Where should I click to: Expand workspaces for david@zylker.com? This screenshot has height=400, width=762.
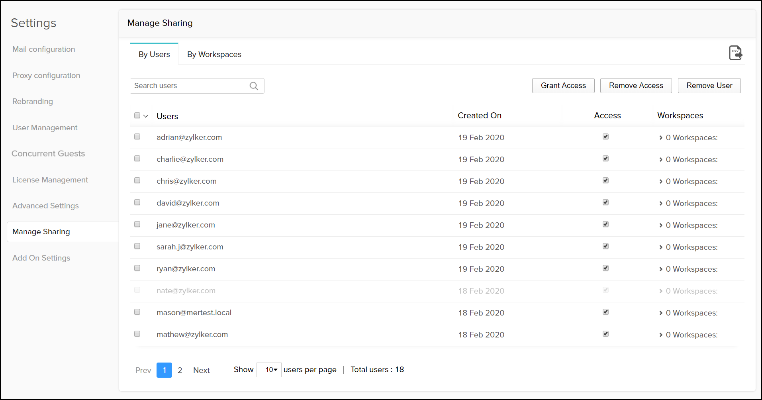click(x=661, y=203)
